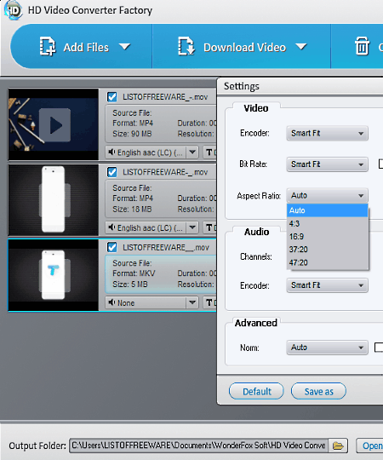Image resolution: width=383 pixels, height=460 pixels.
Task: Click subtitle T icon for the 18 MB file
Action: 209,227
